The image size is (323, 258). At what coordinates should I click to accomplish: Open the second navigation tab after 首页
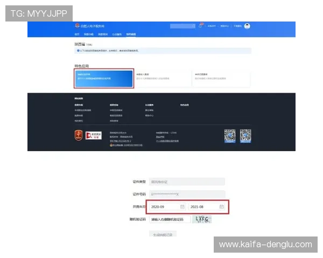(x=89, y=34)
